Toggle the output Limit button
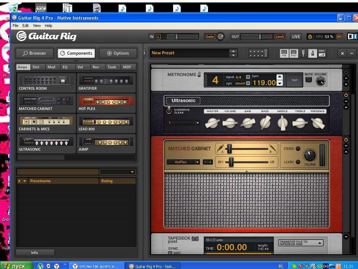The image size is (358, 269). (x=280, y=36)
